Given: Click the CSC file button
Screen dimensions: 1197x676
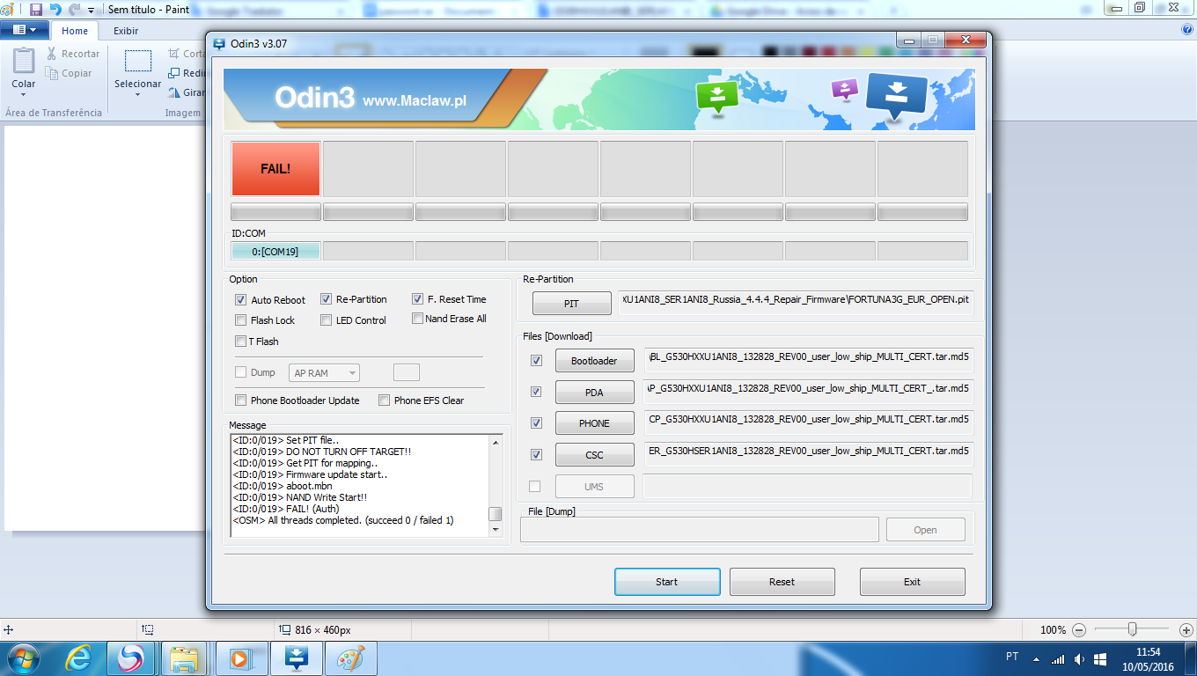Looking at the screenshot, I should 594,455.
